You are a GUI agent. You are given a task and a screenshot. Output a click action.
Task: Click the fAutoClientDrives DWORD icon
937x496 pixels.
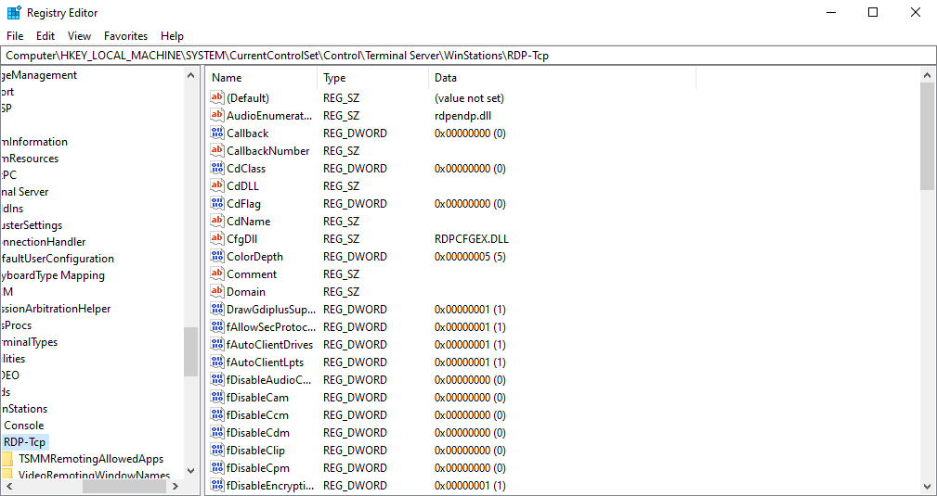pyautogui.click(x=217, y=344)
